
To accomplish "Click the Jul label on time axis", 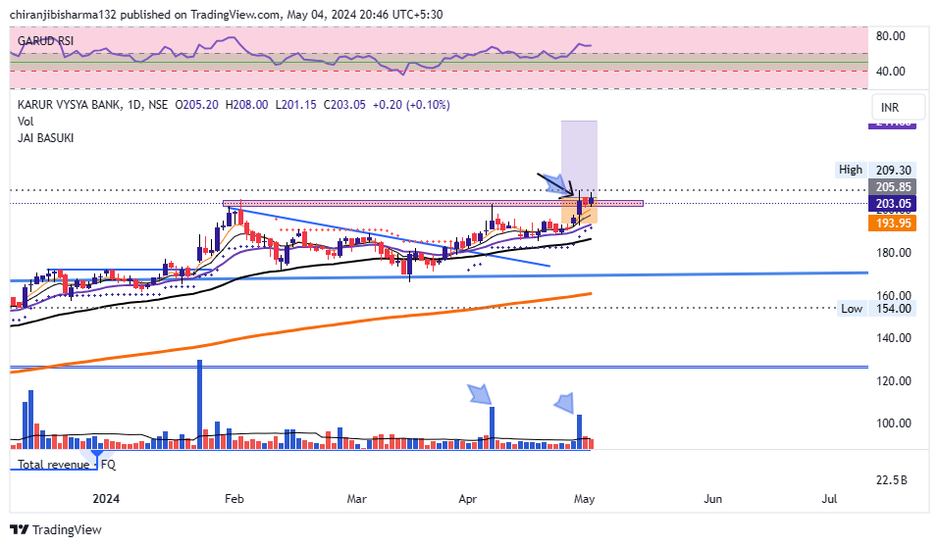I will pos(829,499).
